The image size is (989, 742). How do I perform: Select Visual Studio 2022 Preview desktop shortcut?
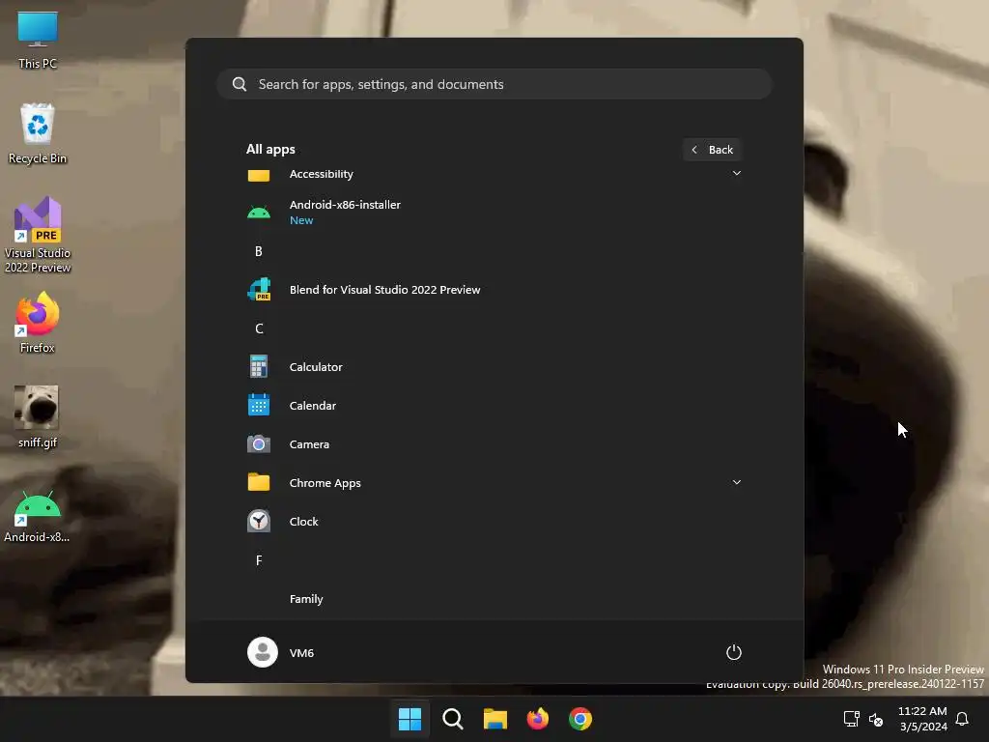click(38, 235)
